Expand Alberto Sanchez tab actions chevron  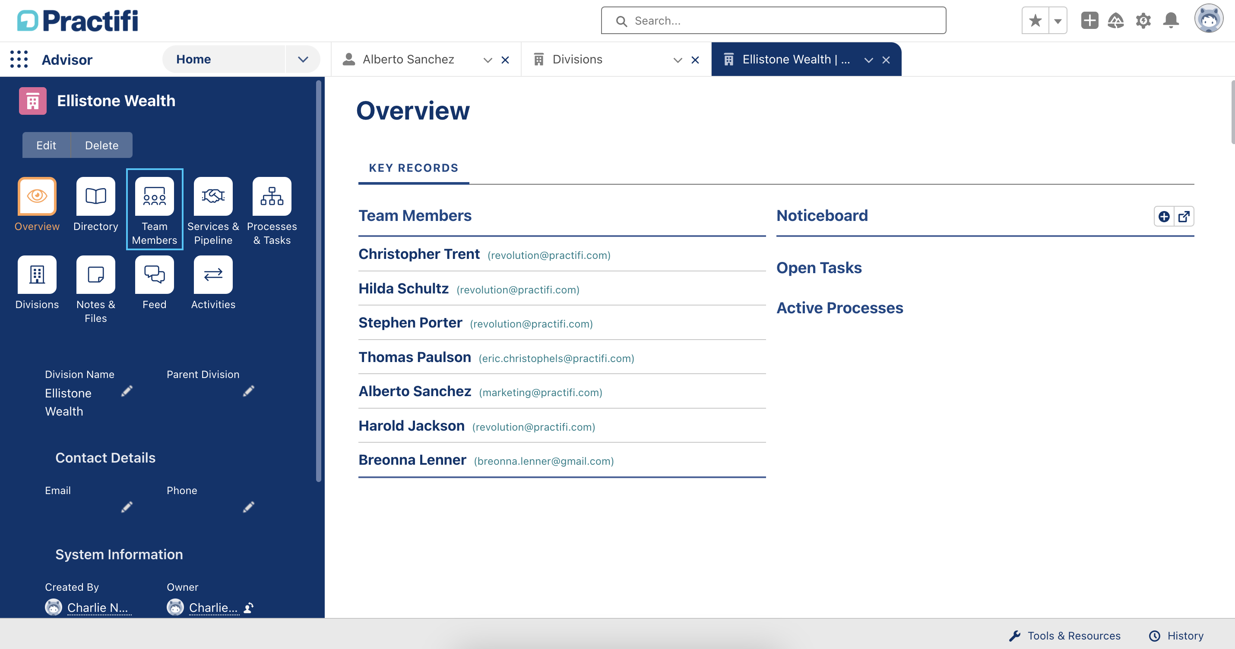tap(488, 60)
